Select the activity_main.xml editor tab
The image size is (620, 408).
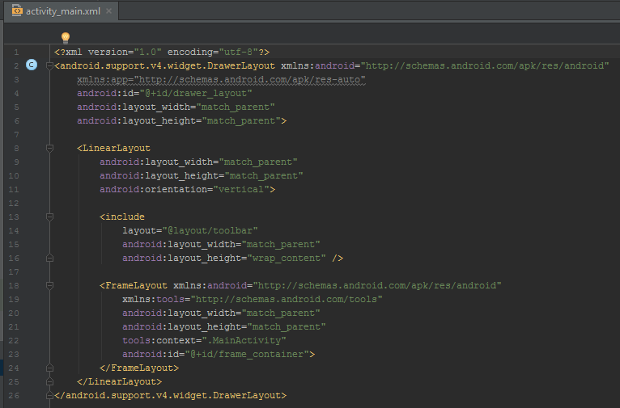(x=62, y=11)
